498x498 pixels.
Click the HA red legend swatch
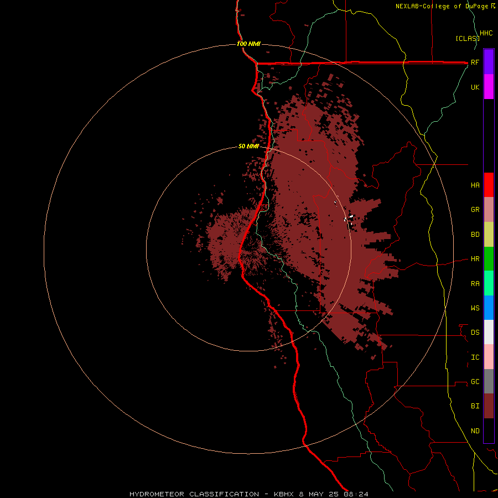[x=489, y=185]
